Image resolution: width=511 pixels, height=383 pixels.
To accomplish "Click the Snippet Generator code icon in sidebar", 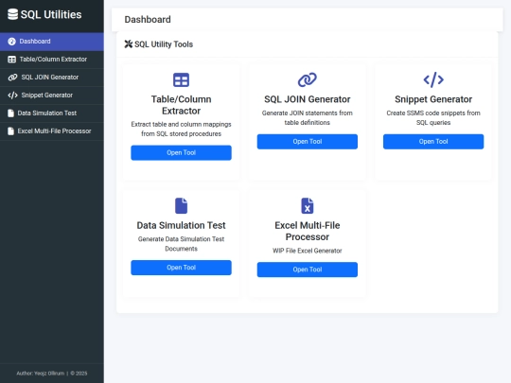I will pos(12,96).
